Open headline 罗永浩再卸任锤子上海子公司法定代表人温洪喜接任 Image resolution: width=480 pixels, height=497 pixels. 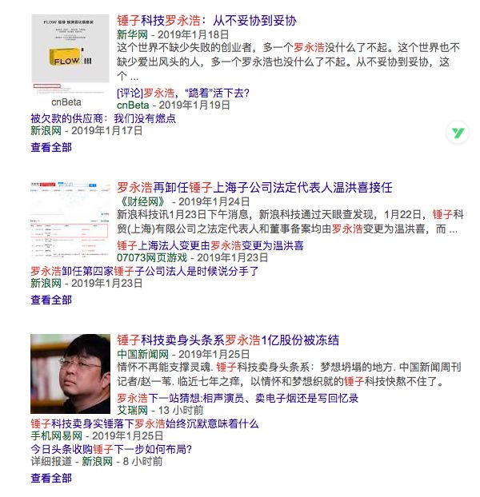(254, 187)
